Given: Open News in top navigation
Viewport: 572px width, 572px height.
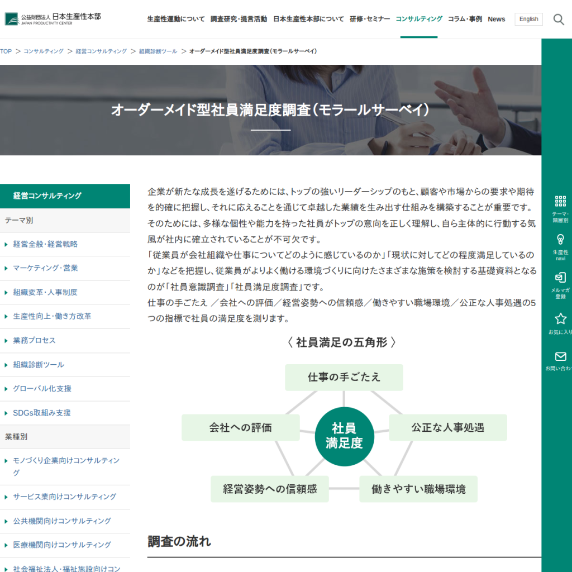Looking at the screenshot, I should (496, 19).
